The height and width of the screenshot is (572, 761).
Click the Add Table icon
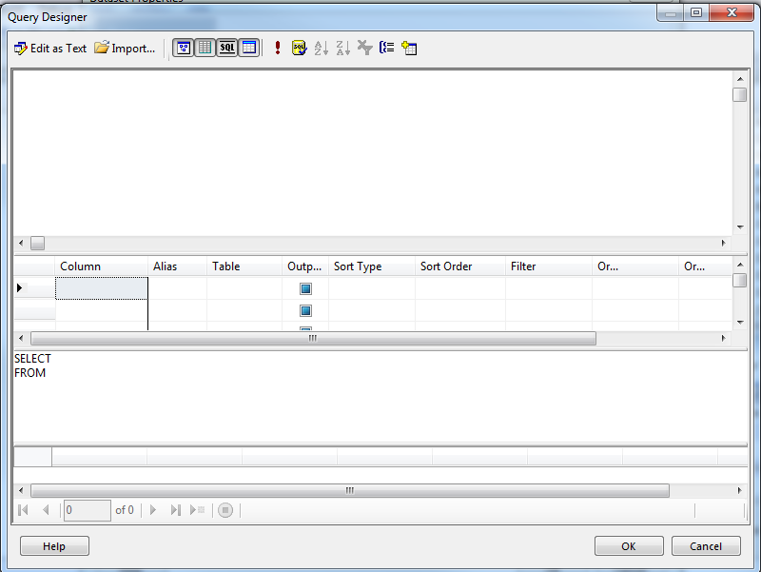(x=410, y=48)
